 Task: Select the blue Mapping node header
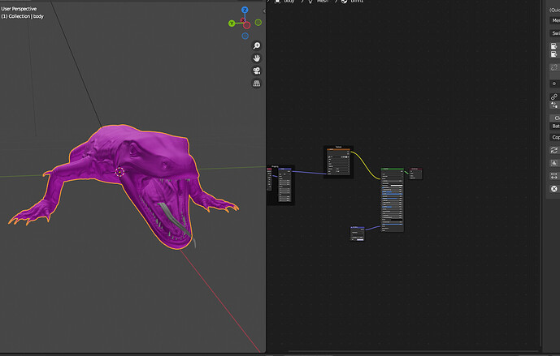[x=284, y=169]
